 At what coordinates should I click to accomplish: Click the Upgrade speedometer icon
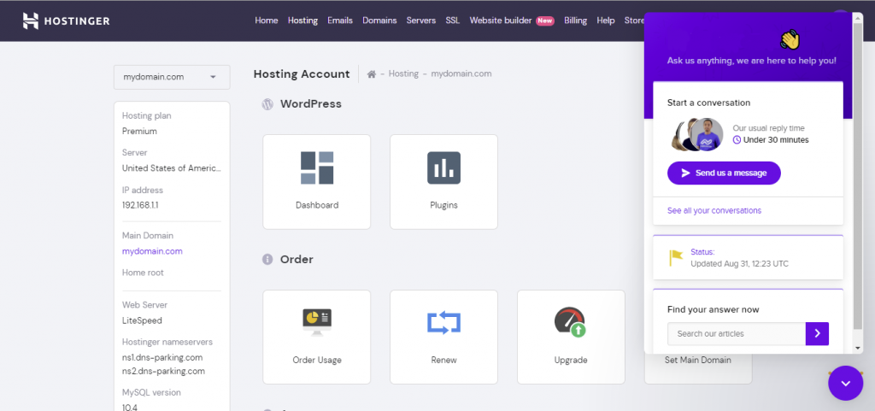[570, 322]
